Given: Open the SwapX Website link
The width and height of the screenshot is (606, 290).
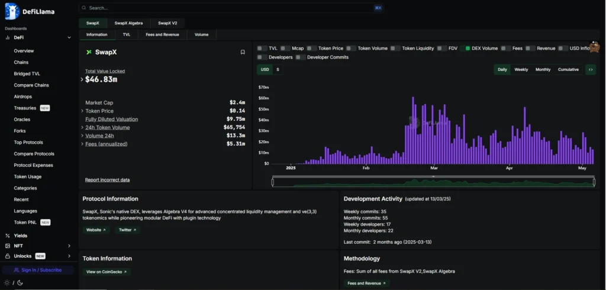Looking at the screenshot, I should click(96, 230).
